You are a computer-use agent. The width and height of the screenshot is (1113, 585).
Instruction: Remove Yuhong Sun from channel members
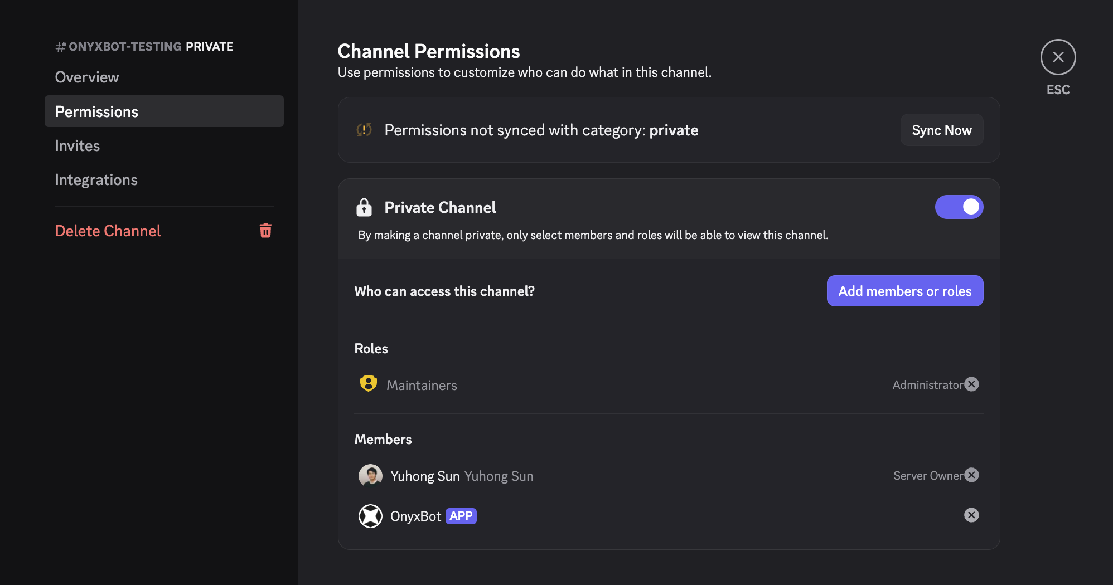(971, 475)
